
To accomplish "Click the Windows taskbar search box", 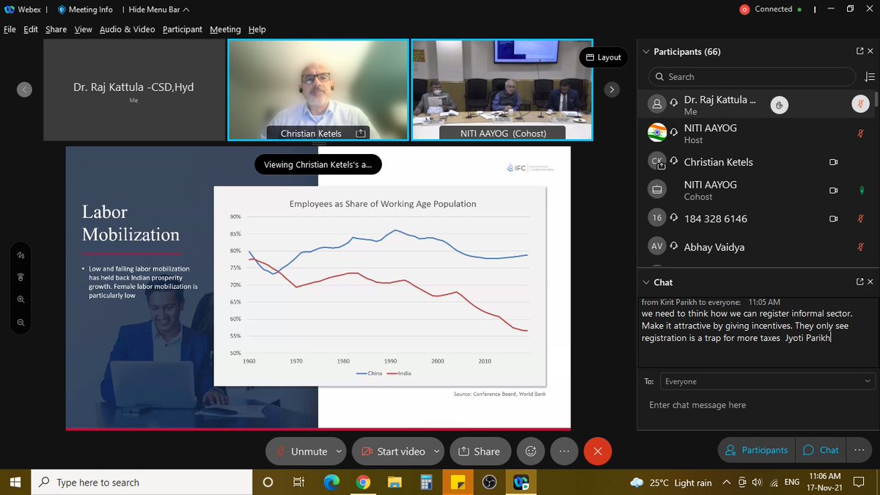I will [140, 483].
